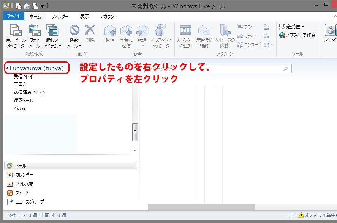The height and width of the screenshot is (223, 337).
Task: Click the オンライン作業中 status text
Action: click(320, 215)
